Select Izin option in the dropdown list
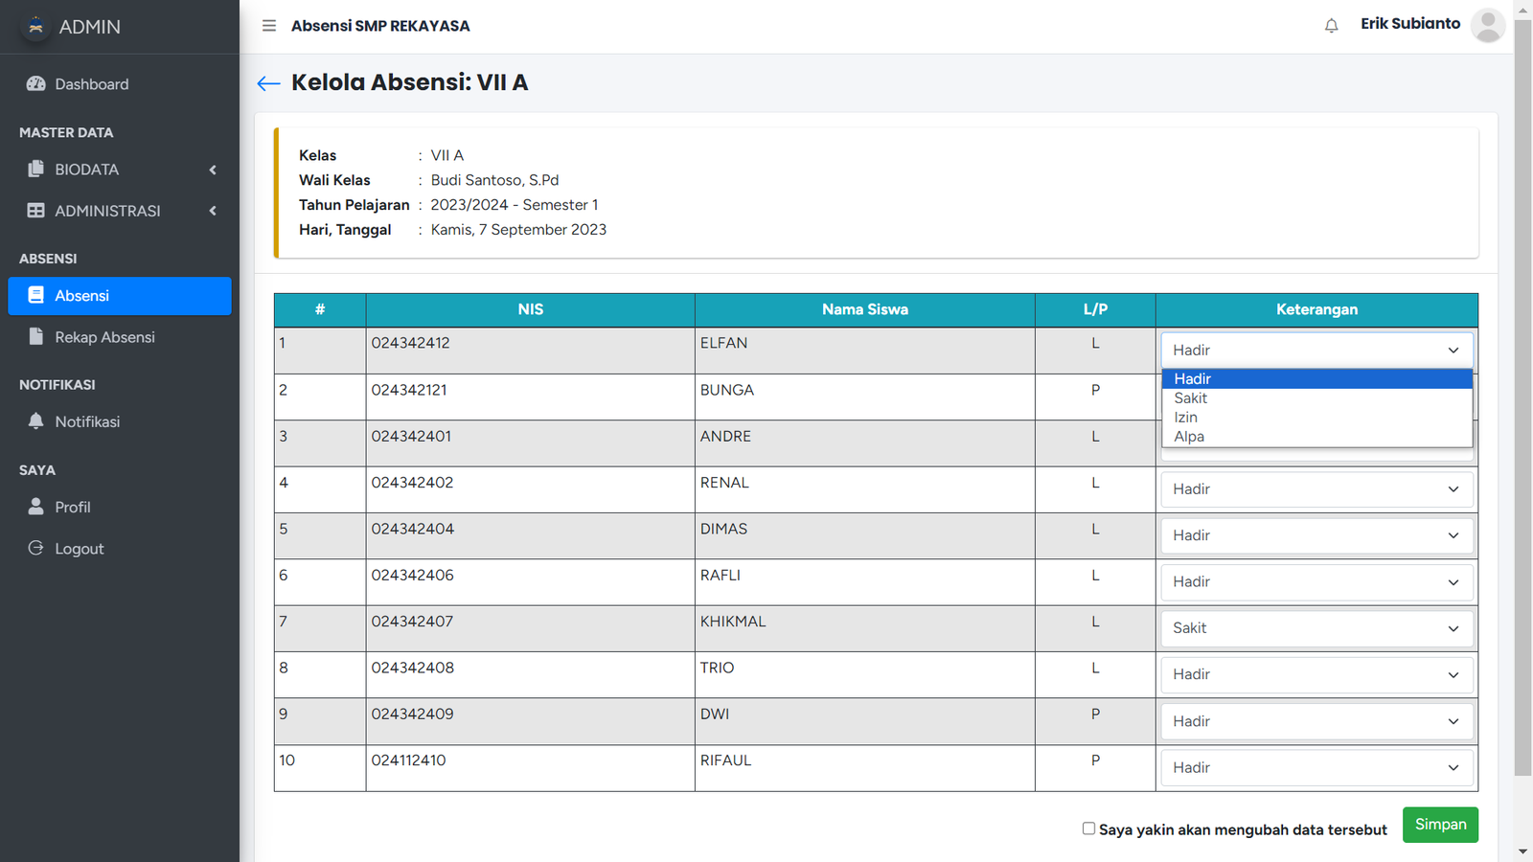The image size is (1533, 862). point(1186,418)
